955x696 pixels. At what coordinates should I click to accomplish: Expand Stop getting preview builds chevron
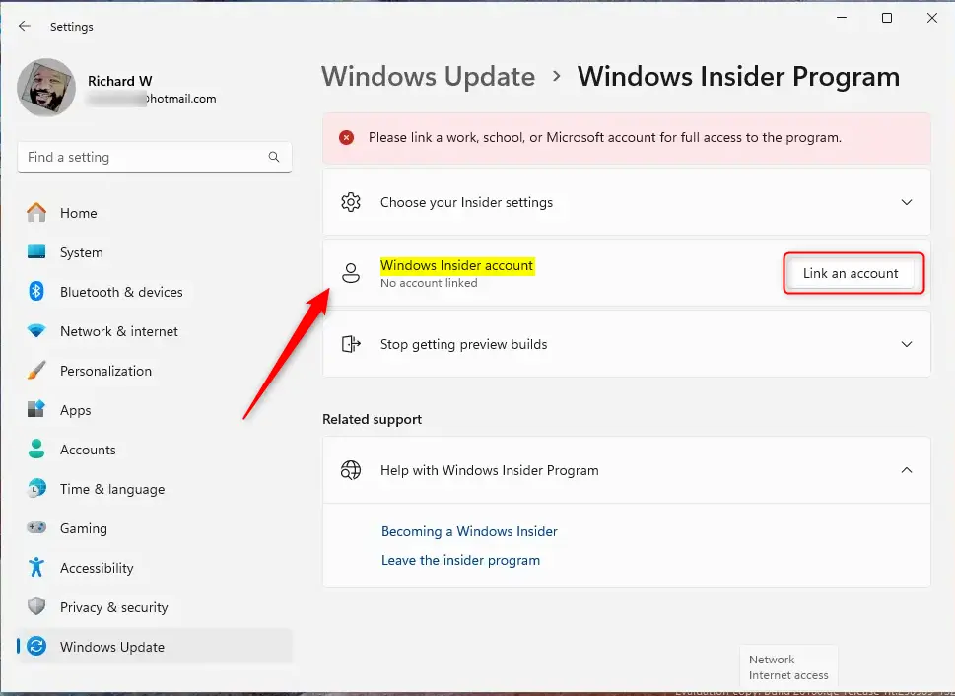point(907,344)
